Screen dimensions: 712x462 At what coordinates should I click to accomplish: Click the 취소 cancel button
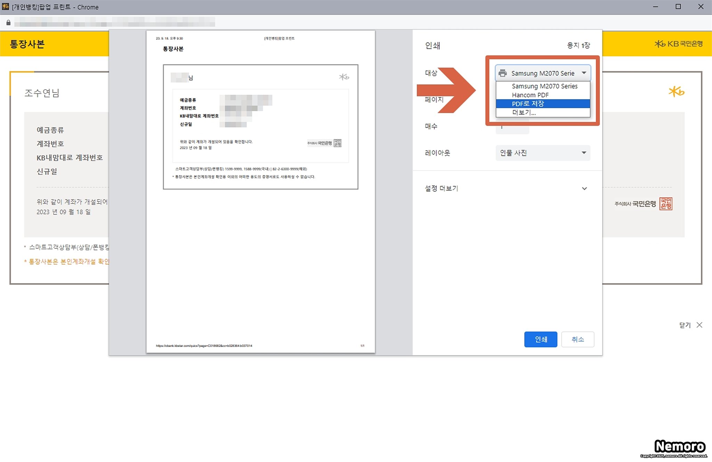click(577, 339)
